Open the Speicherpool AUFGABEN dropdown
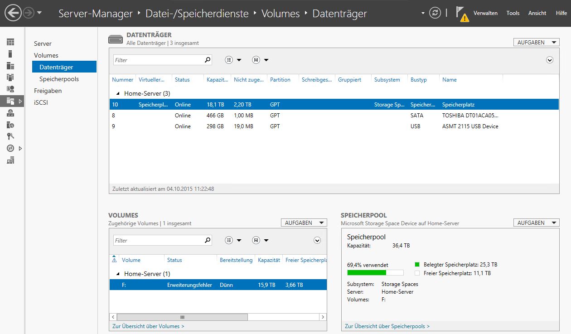Viewport: 571px width, 334px height. tap(536, 223)
